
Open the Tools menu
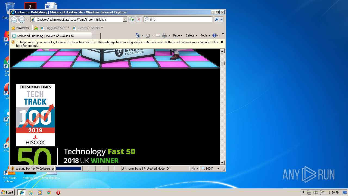[x=205, y=35]
